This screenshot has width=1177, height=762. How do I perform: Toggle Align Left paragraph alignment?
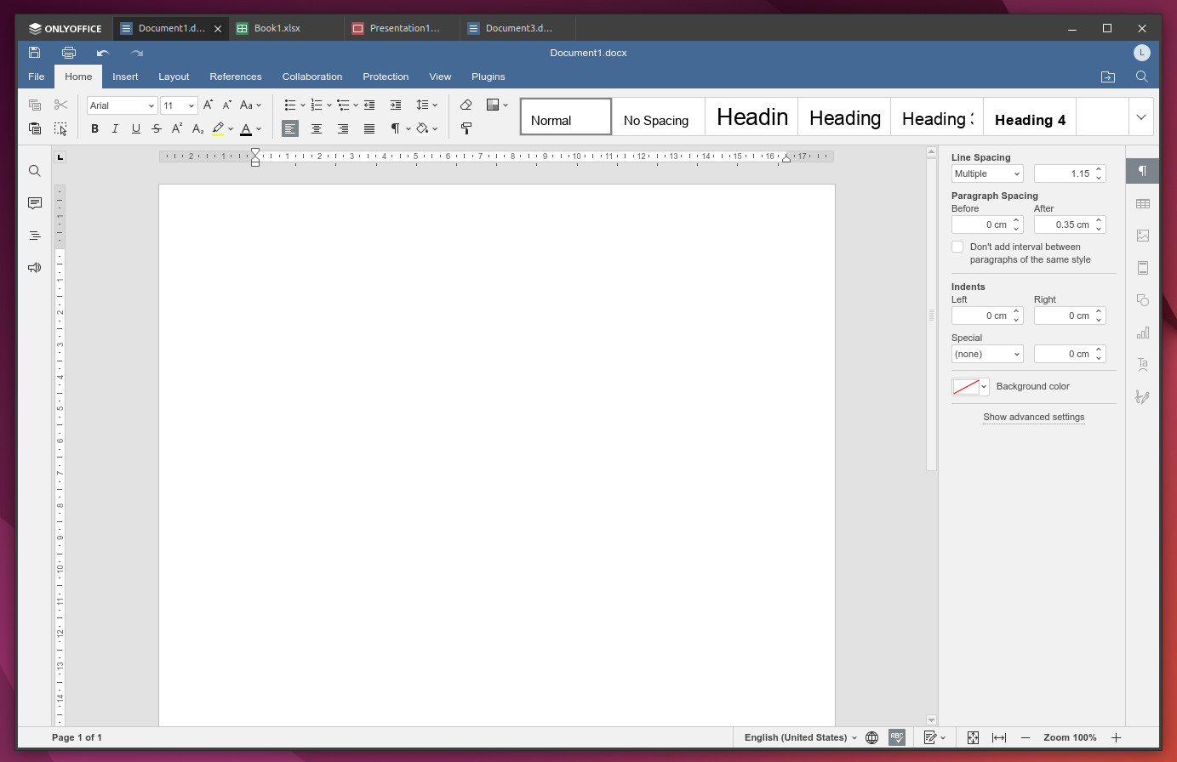click(x=290, y=128)
